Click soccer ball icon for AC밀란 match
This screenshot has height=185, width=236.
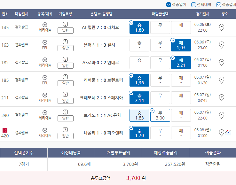(45, 25)
